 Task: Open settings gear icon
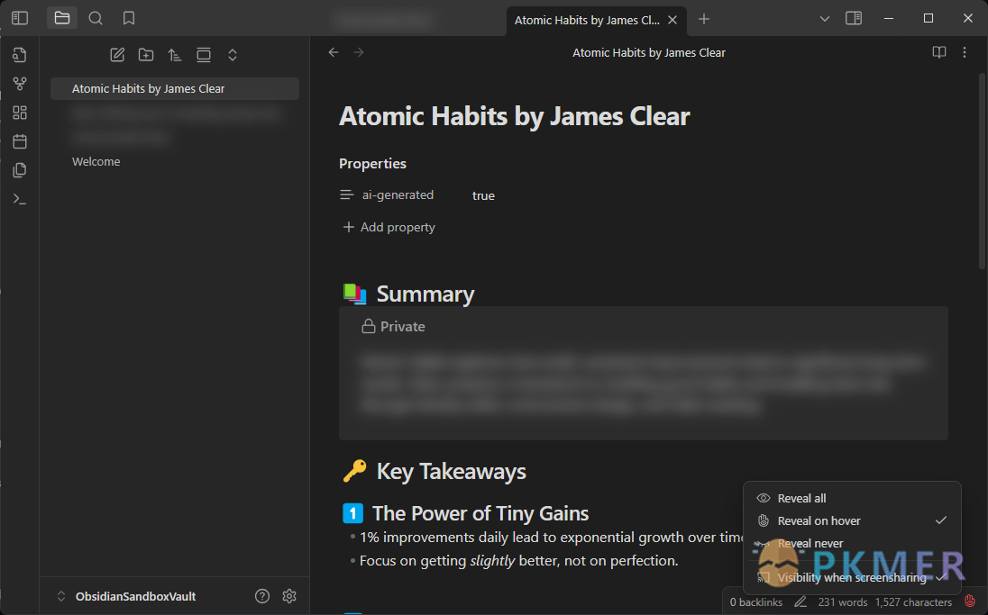coord(289,596)
